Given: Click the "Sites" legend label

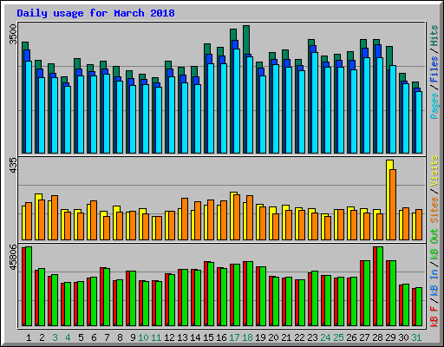Looking at the screenshot, I should click(x=434, y=210).
